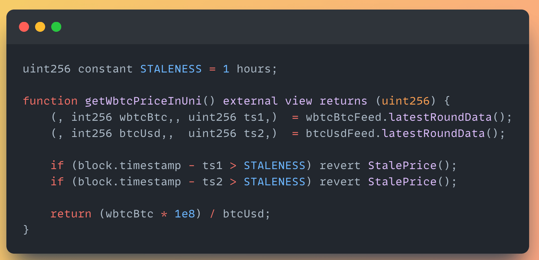Click the "view" modifier keyword
Screen dimensions: 539x260
pos(299,101)
